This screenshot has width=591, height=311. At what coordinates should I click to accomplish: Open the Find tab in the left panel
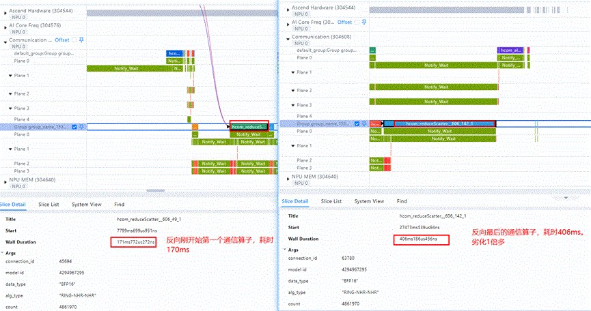(119, 204)
